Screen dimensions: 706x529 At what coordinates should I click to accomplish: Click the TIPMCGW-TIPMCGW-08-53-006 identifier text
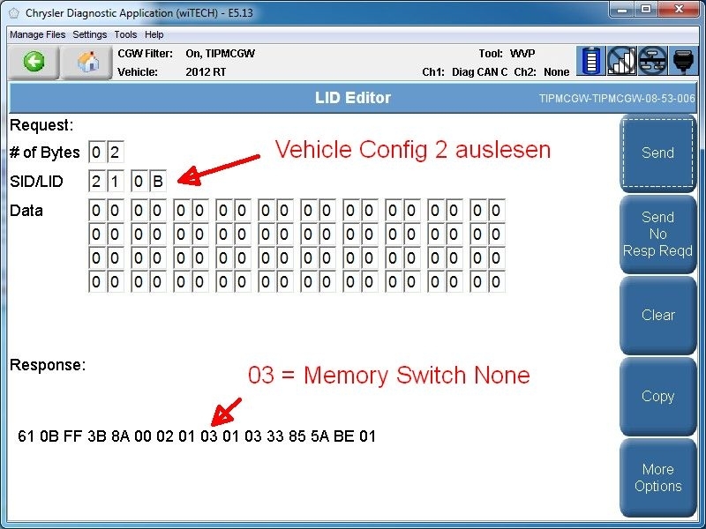click(x=617, y=99)
